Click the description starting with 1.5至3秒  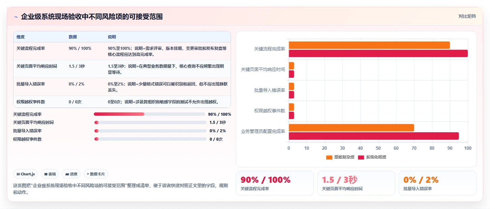[166, 69]
